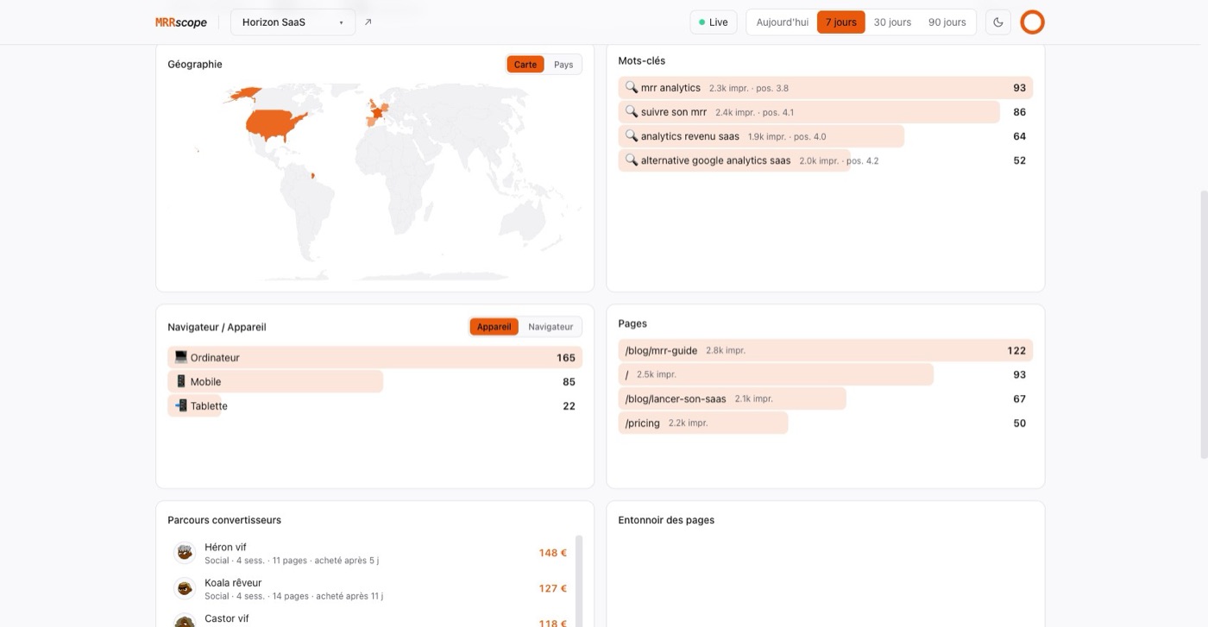Click magnifier icon beside analytics revenu saas
Screen dimensions: 1208x627
click(x=632, y=136)
